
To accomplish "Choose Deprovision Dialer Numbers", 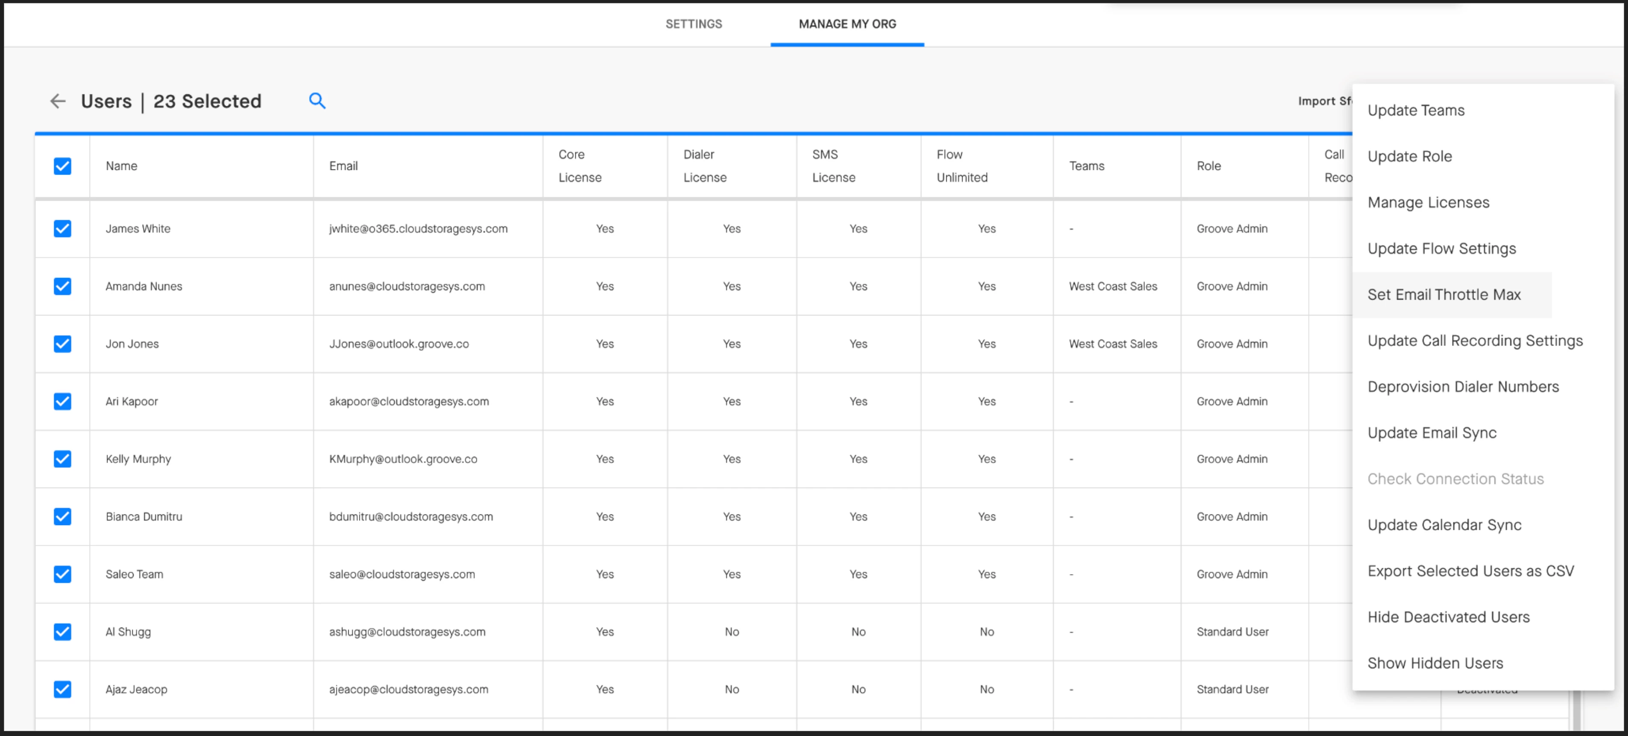I will pyautogui.click(x=1463, y=387).
